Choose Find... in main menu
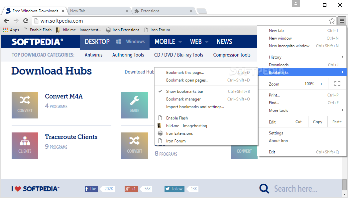Screen dimensions: 348x198 (x=302, y=103)
